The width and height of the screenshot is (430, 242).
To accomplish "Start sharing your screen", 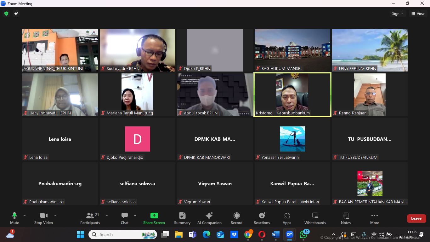I will pos(154,218).
